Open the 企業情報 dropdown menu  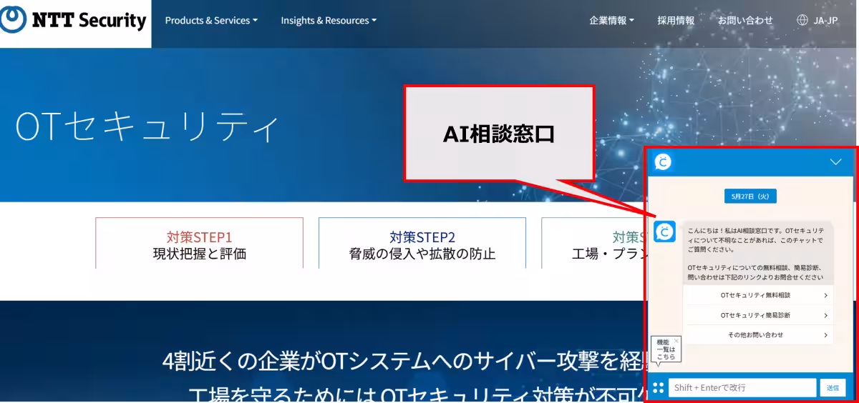[x=611, y=21]
